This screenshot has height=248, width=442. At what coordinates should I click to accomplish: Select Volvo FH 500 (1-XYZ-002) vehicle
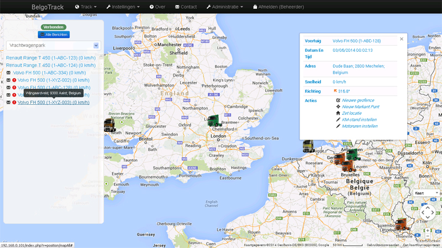click(54, 80)
